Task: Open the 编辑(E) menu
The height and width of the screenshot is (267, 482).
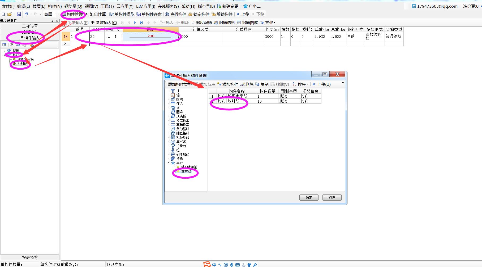Action: point(24,6)
